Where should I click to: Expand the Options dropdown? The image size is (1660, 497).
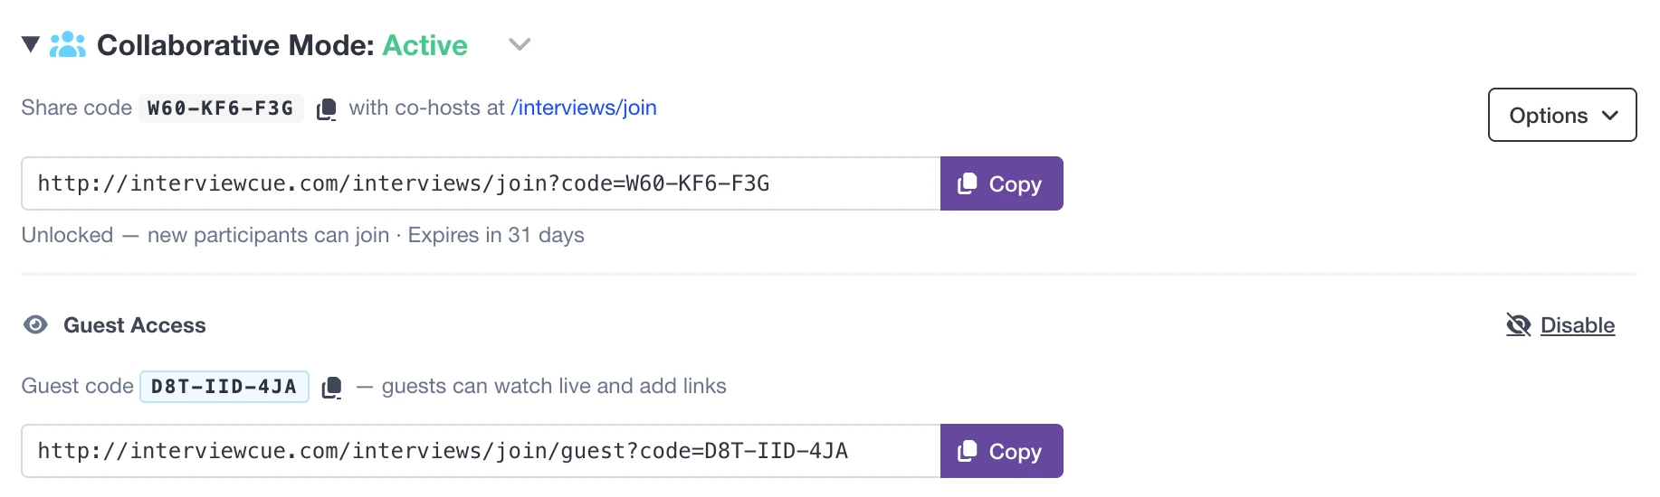click(1562, 115)
